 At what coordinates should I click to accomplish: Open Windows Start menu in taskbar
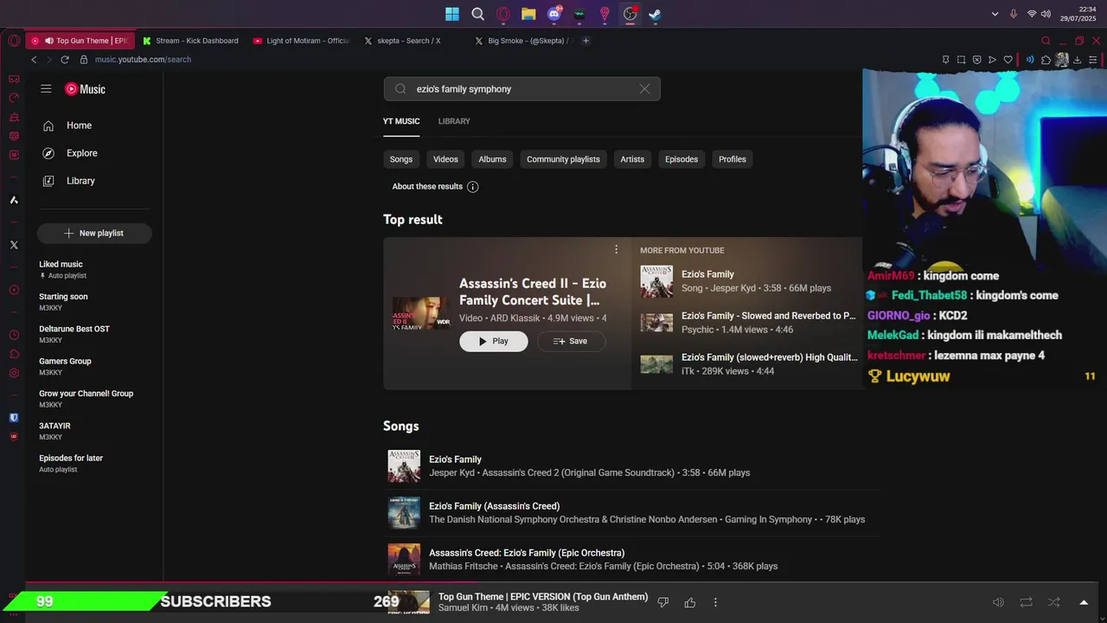[x=452, y=14]
